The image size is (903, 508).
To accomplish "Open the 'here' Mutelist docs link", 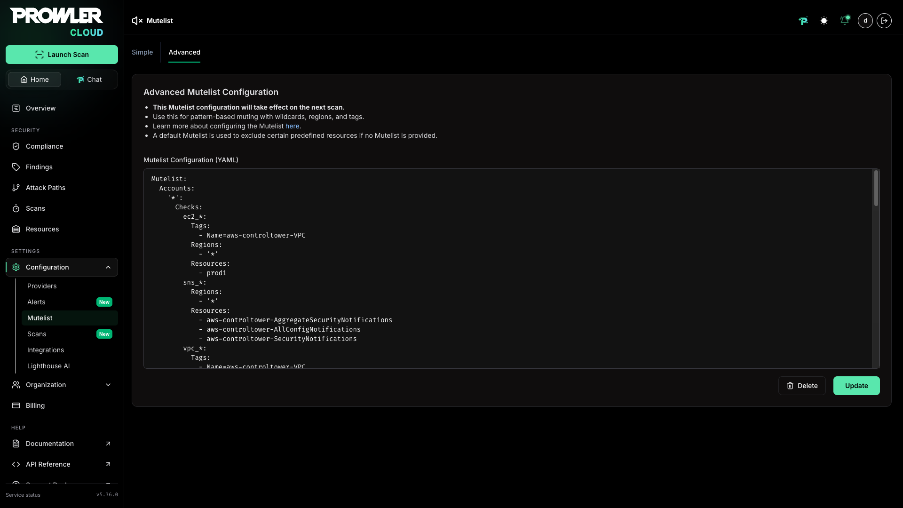I will pyautogui.click(x=292, y=126).
